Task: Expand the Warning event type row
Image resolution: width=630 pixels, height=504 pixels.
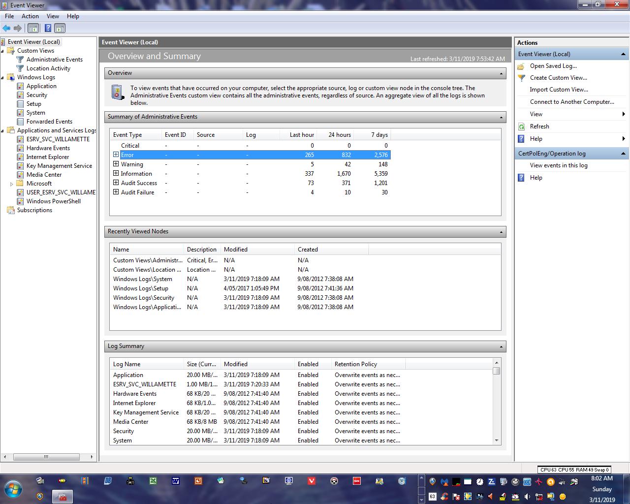Action: (x=116, y=164)
